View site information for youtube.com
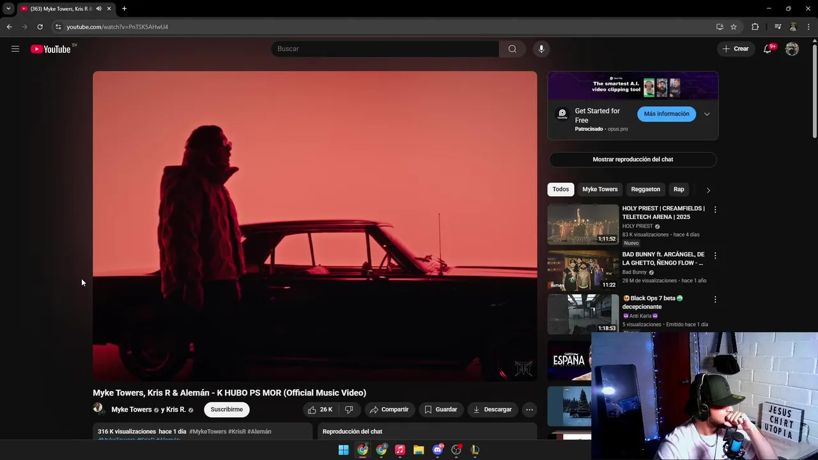Viewport: 818px width, 460px height. (58, 27)
